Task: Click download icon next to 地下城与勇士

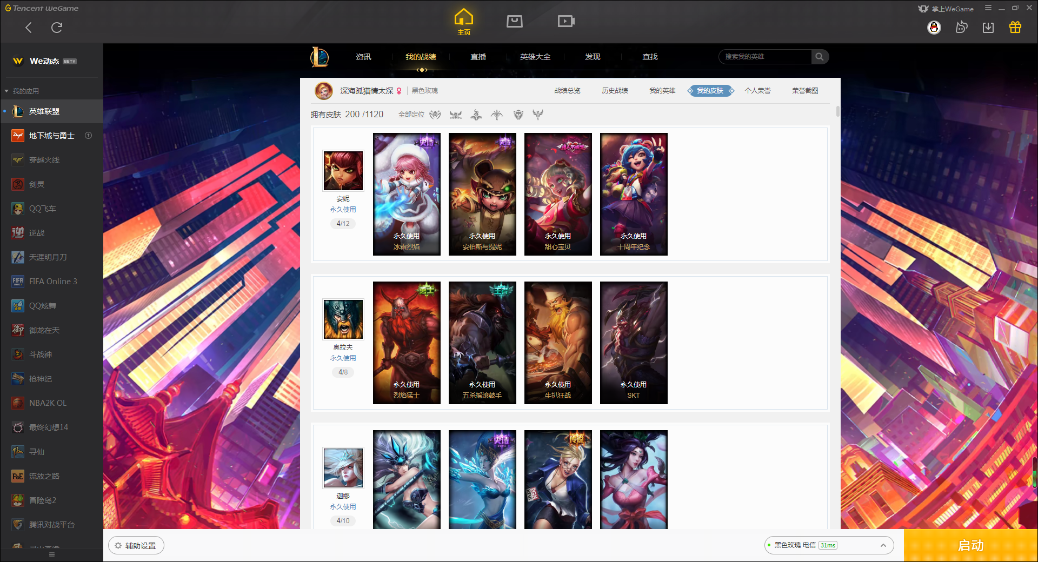Action: click(x=89, y=136)
